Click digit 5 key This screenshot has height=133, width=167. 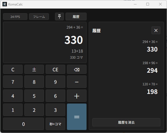click(34, 96)
